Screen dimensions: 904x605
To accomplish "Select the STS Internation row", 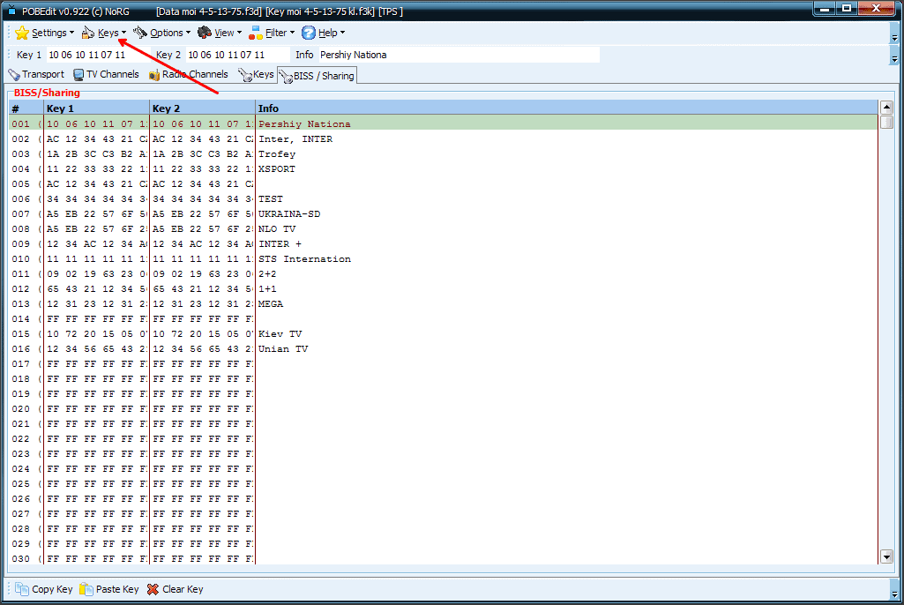I will pyautogui.click(x=443, y=259).
